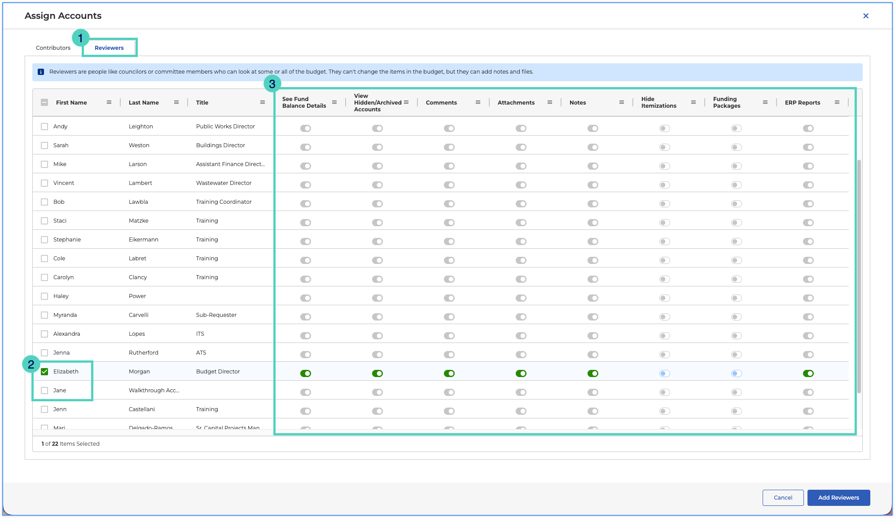Open the Funding Packages column menu icon
This screenshot has width=895, height=518.
point(765,102)
